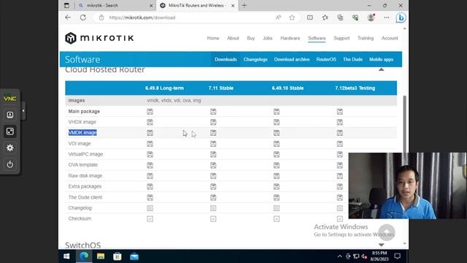This screenshot has width=467, height=263.
Task: Refresh the current page
Action: 82,18
